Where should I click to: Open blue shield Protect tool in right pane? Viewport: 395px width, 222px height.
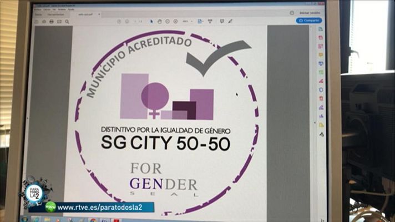(321, 90)
